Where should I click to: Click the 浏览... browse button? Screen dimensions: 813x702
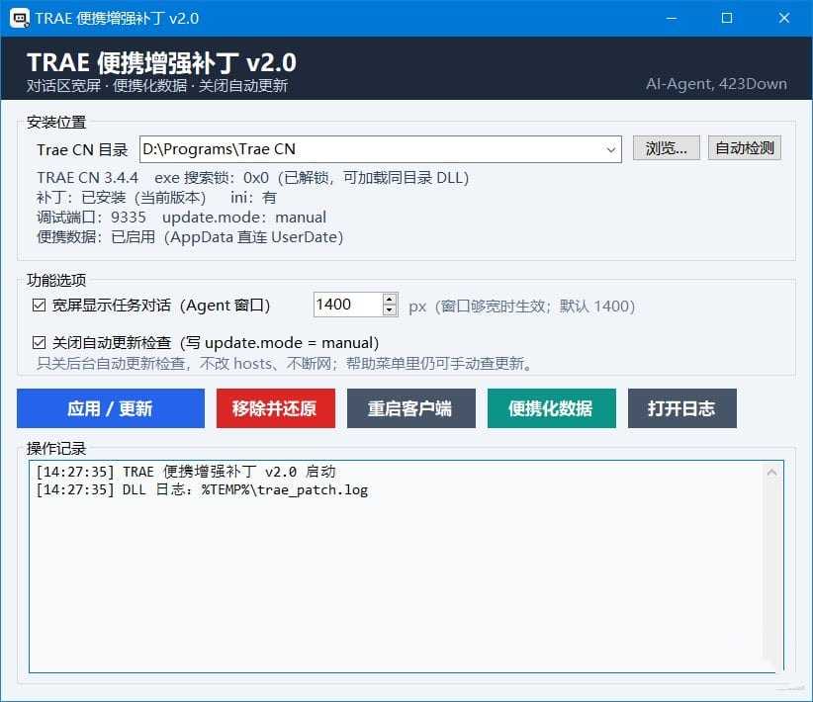pos(667,148)
